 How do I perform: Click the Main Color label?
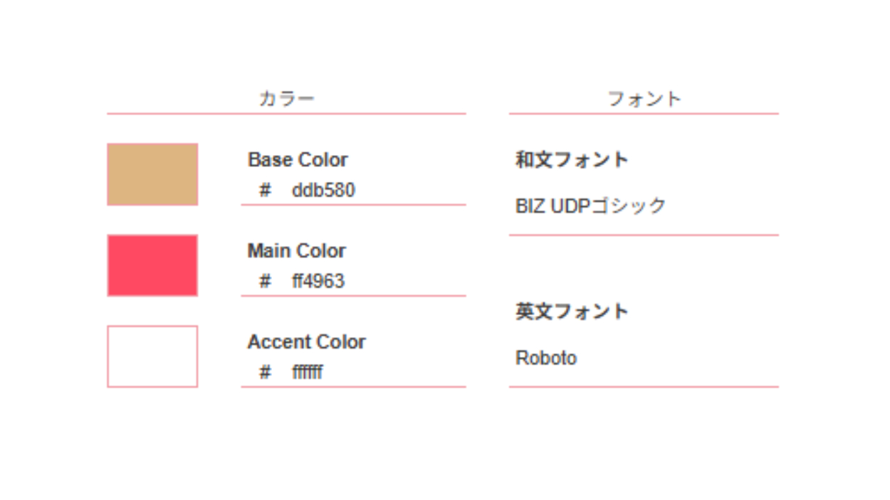pyautogui.click(x=296, y=251)
